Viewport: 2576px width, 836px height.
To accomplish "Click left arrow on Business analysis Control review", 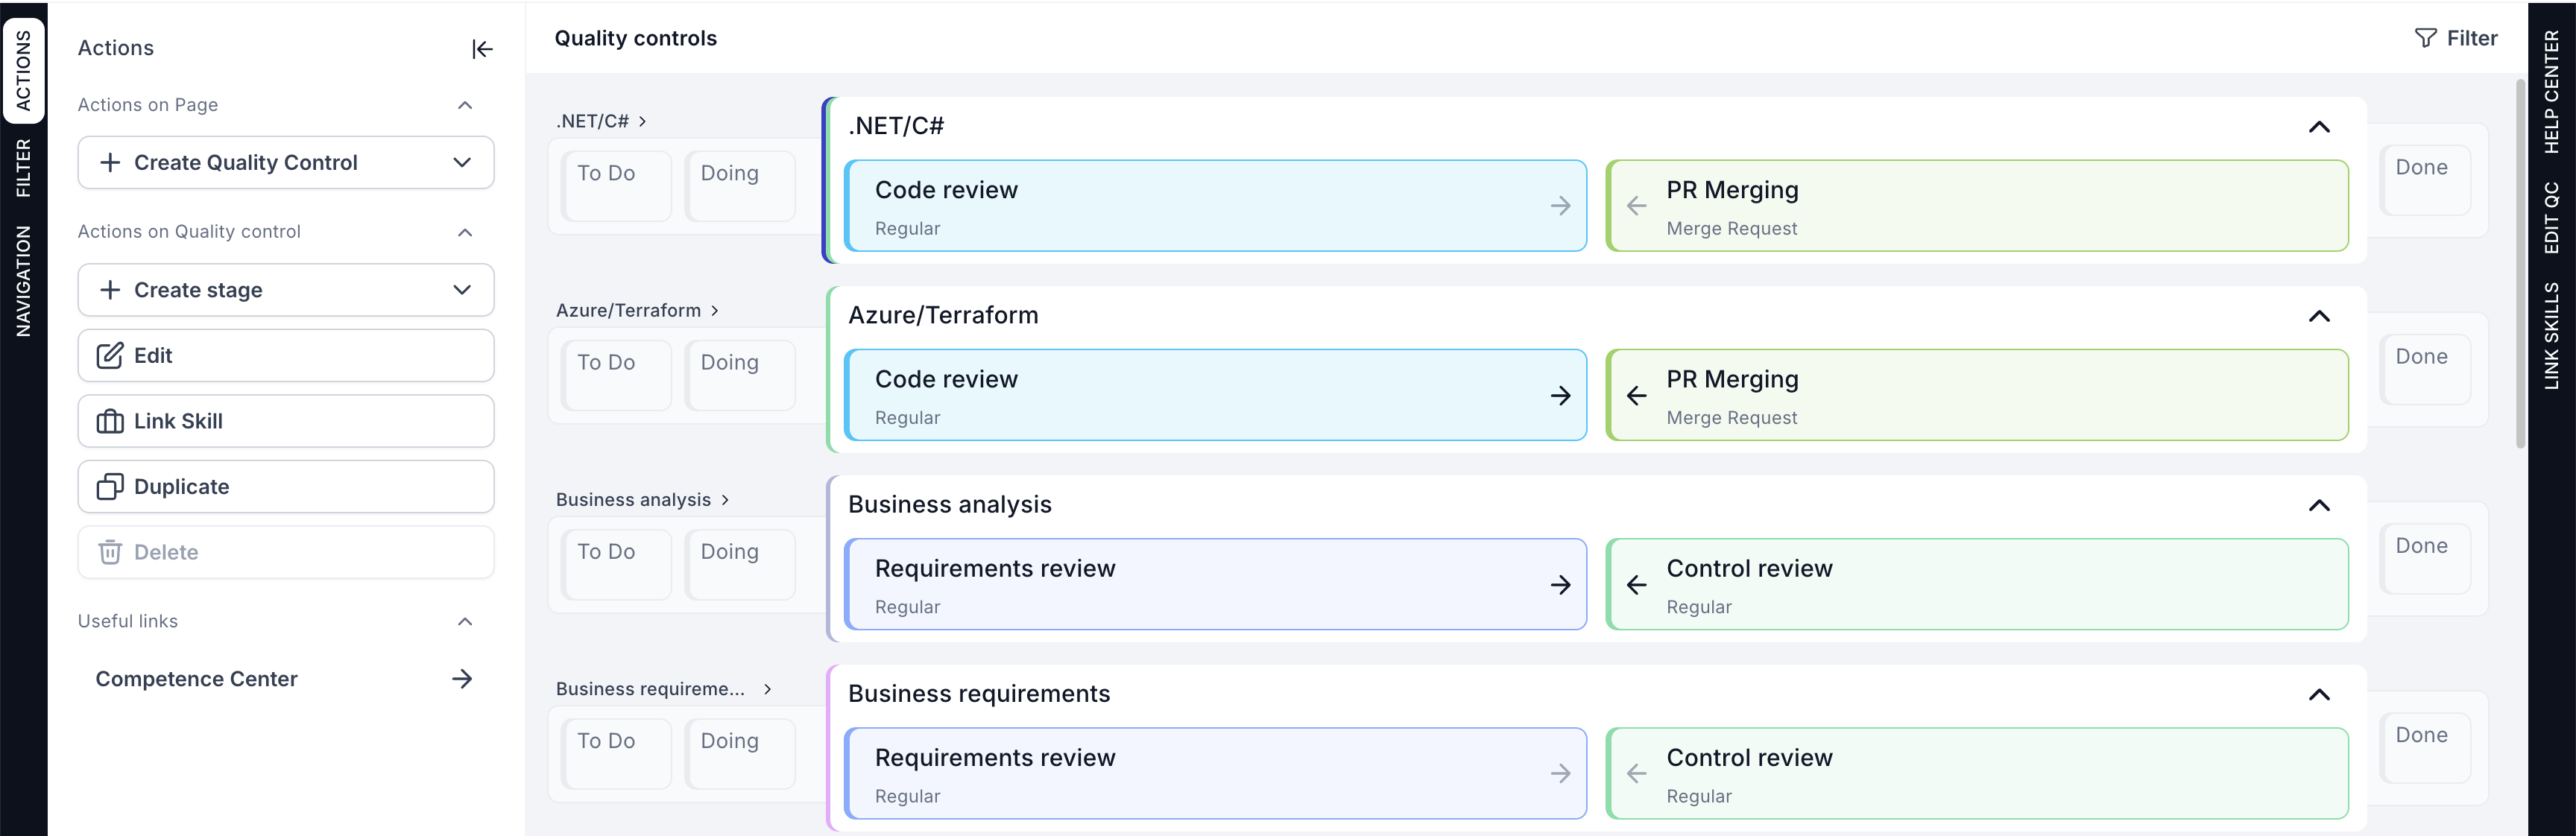I will [x=1636, y=585].
